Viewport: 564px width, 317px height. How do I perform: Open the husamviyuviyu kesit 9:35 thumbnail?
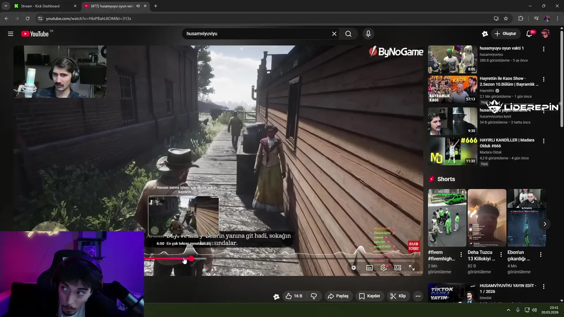pos(453,121)
